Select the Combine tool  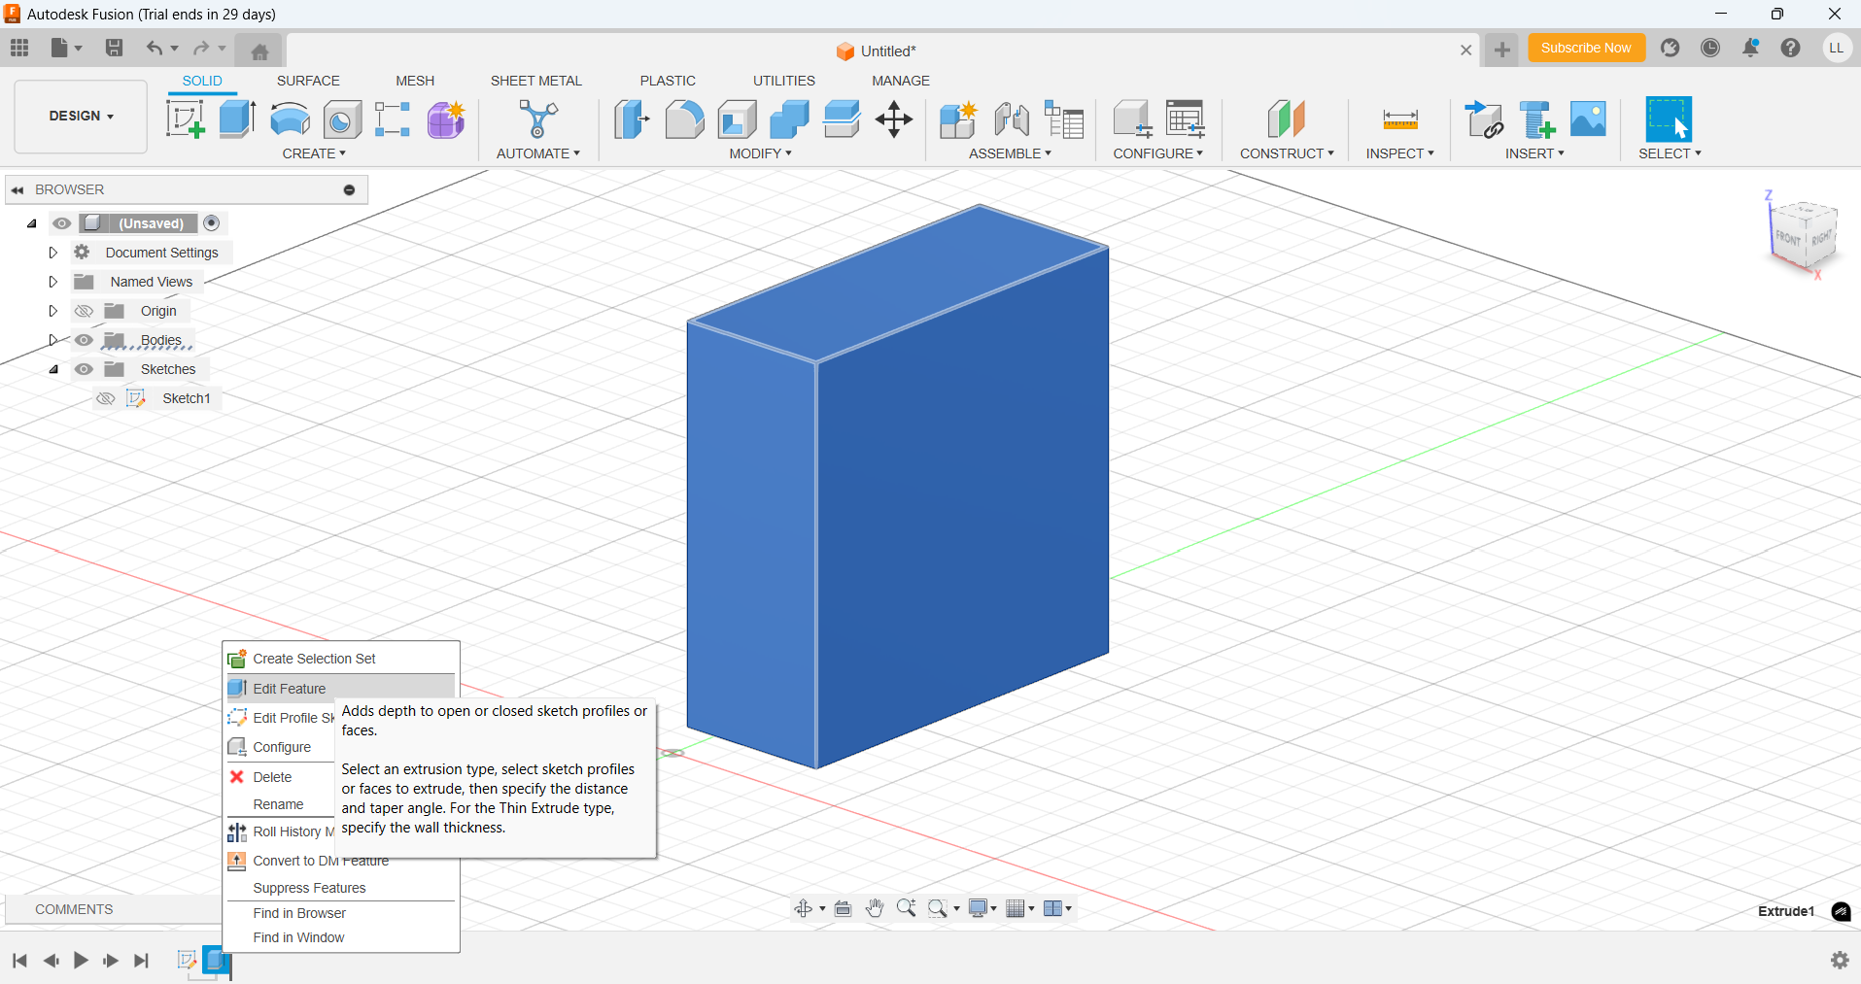pos(789,119)
